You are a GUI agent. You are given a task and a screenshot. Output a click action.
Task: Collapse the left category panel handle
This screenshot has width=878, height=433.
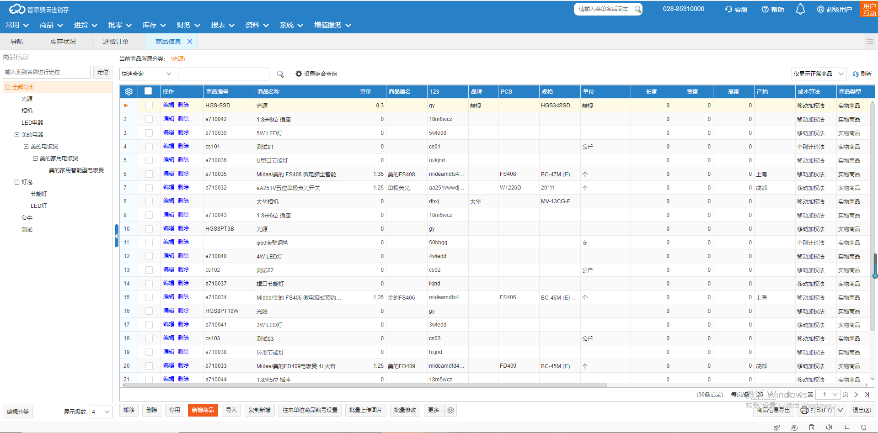point(116,236)
